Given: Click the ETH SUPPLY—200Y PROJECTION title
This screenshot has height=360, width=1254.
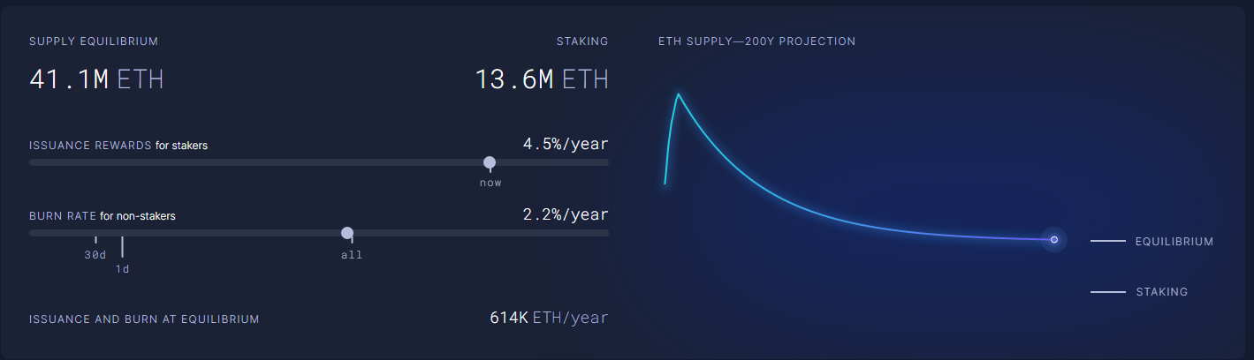Looking at the screenshot, I should (756, 41).
